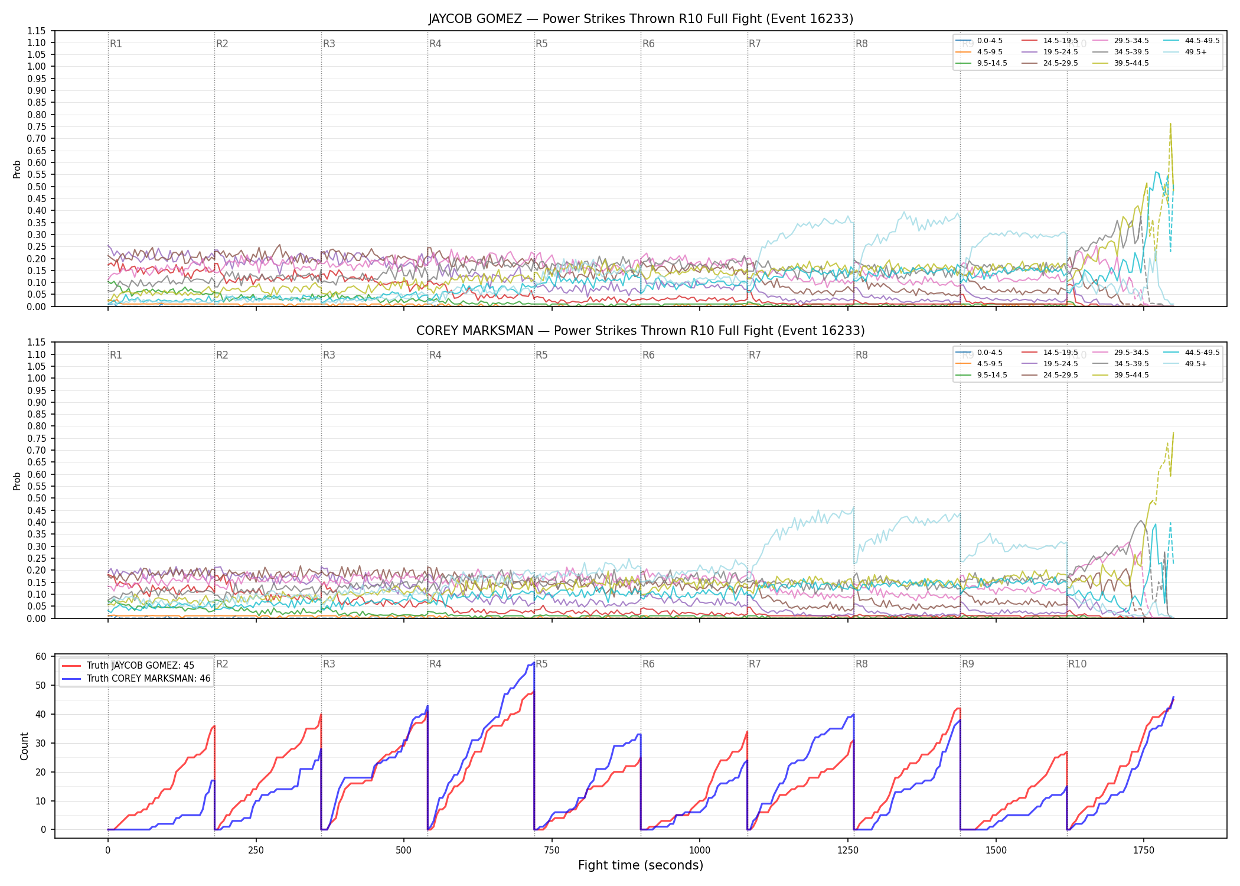Click the R10 round label in the Count chart
Screen dimensions: 1240x886
[1077, 664]
